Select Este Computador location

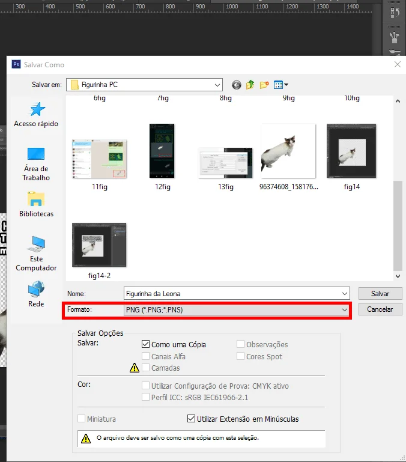pyautogui.click(x=36, y=253)
